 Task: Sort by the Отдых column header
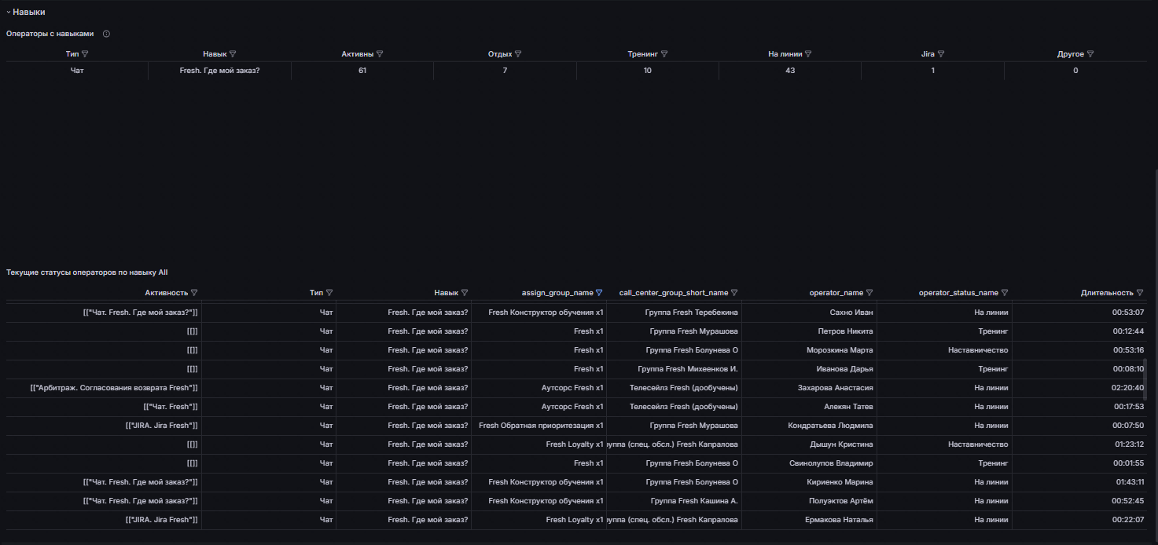(x=500, y=54)
